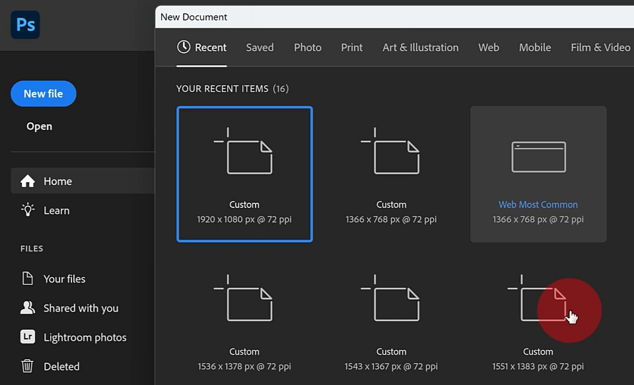Click the blue New file button
Screen dimensions: 634x385
coord(44,93)
